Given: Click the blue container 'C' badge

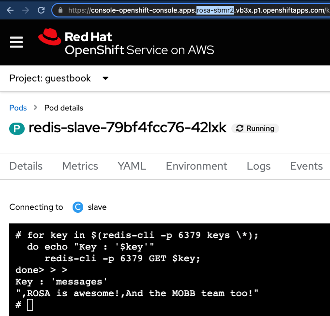Looking at the screenshot, I should (x=77, y=207).
